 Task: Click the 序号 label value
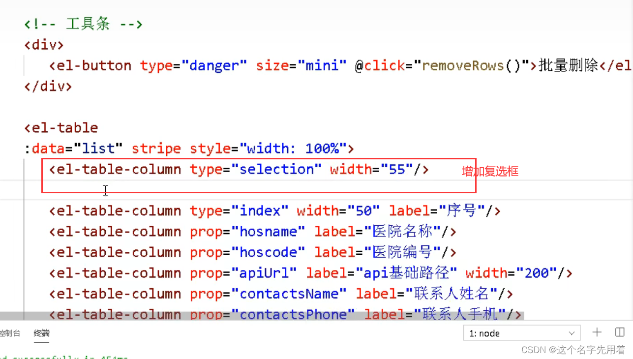click(x=461, y=210)
